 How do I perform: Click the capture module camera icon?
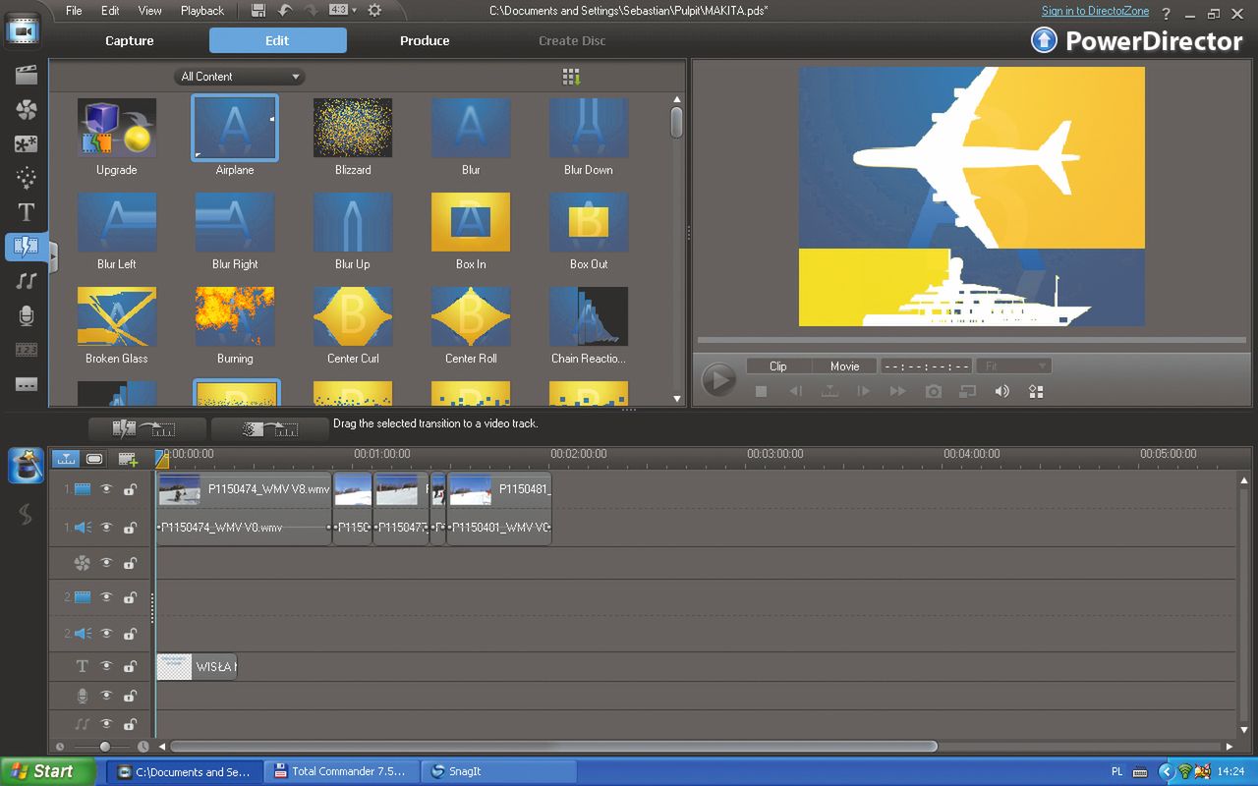click(x=23, y=29)
